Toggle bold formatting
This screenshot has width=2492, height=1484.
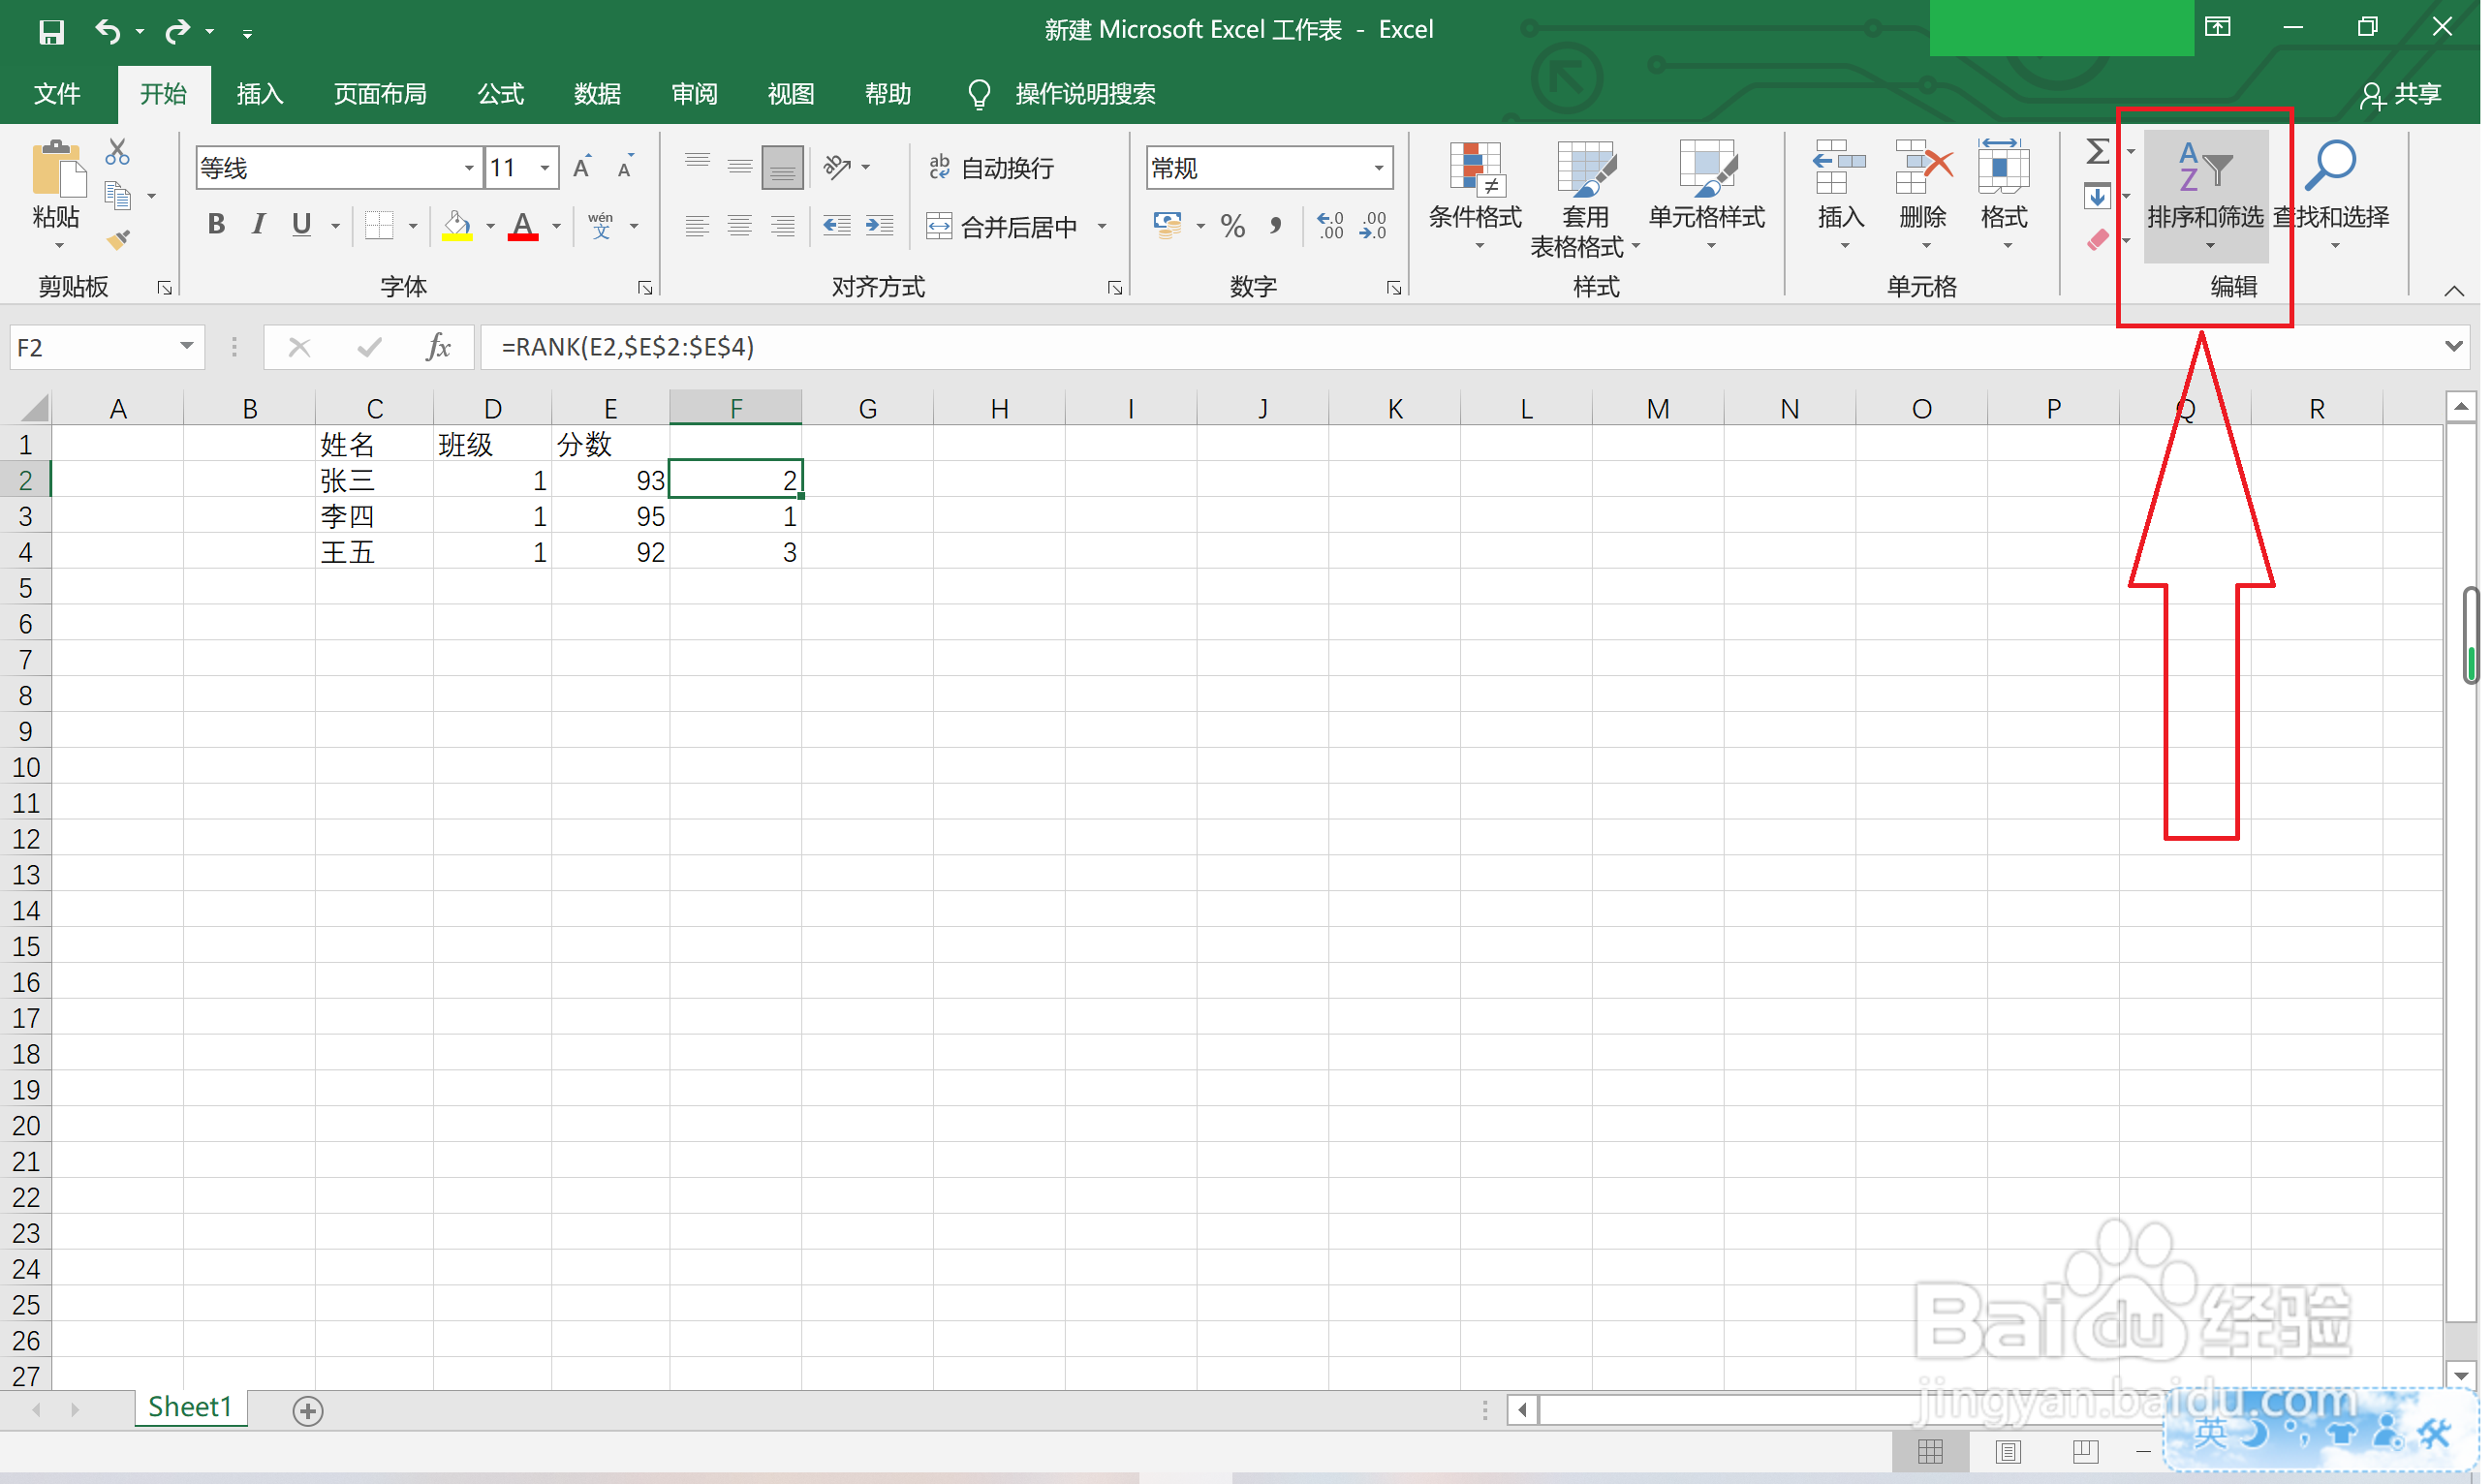tap(216, 225)
